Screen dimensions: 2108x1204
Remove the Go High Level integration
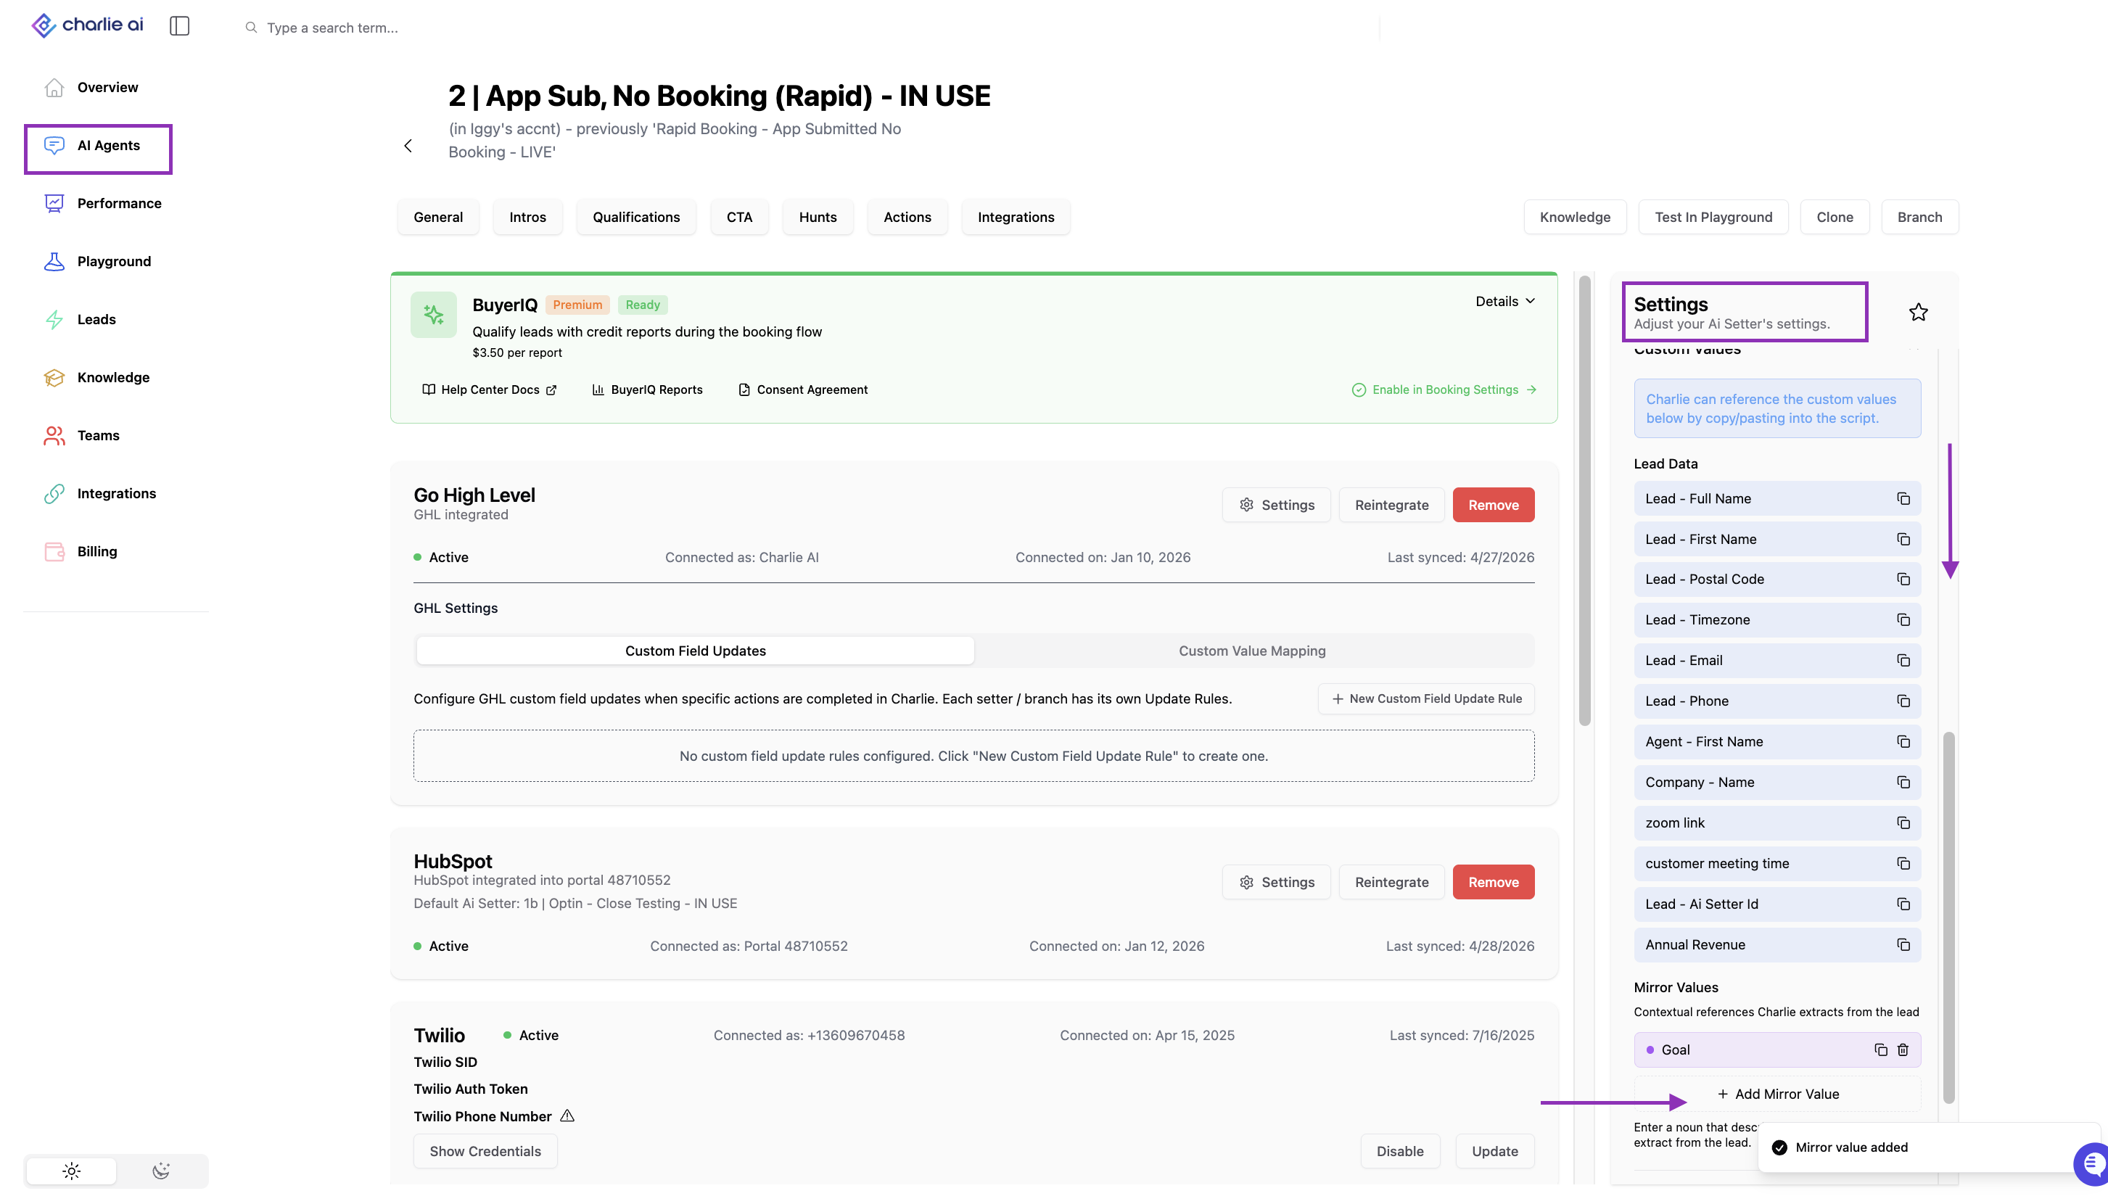1493,506
